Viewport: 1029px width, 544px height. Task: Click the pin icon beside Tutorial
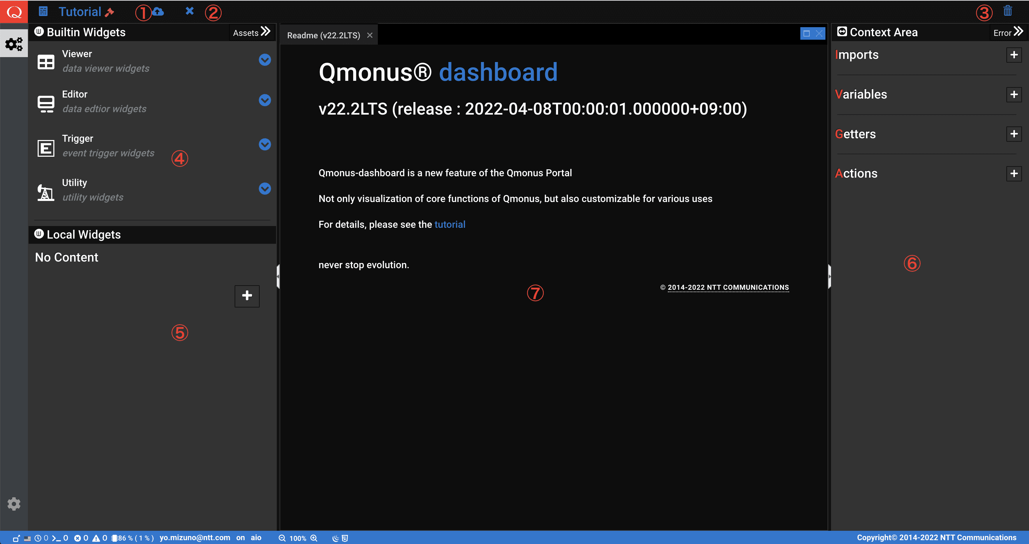tap(109, 13)
